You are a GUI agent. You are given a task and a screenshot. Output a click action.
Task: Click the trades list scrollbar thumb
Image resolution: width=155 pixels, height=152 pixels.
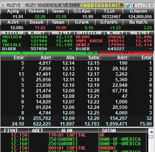pyautogui.click(x=151, y=137)
